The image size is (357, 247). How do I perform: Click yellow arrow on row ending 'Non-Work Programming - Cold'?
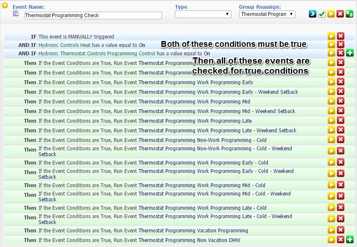coord(331,139)
